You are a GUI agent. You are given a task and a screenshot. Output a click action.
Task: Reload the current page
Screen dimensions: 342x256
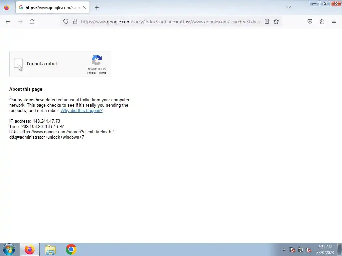[x=32, y=22]
